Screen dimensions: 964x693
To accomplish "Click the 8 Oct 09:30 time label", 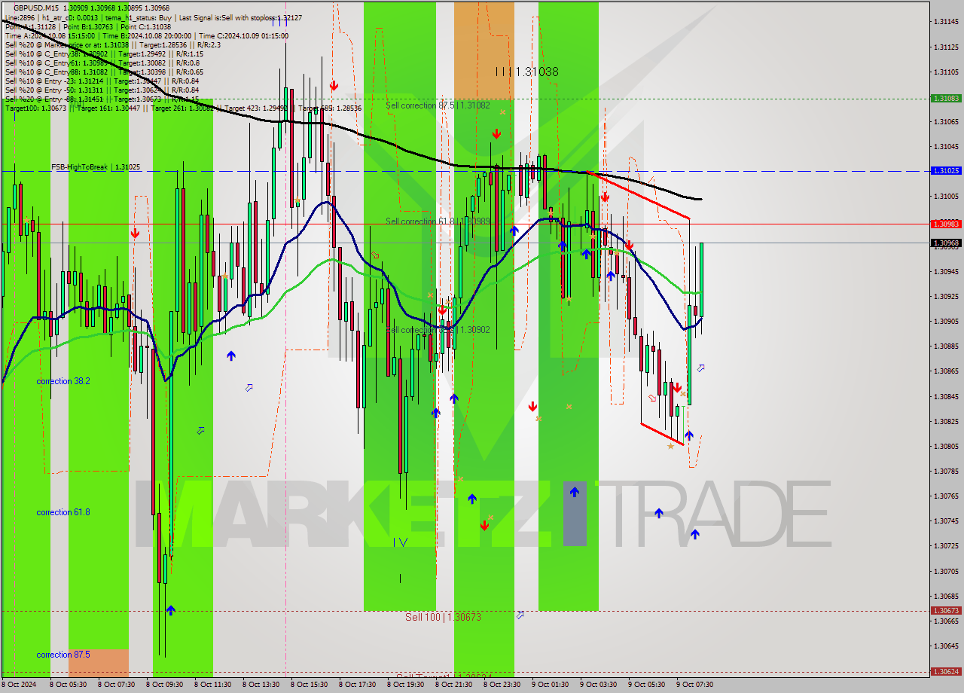I will [164, 685].
